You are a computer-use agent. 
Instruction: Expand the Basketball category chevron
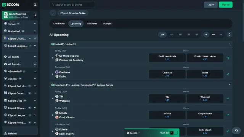point(35,31)
